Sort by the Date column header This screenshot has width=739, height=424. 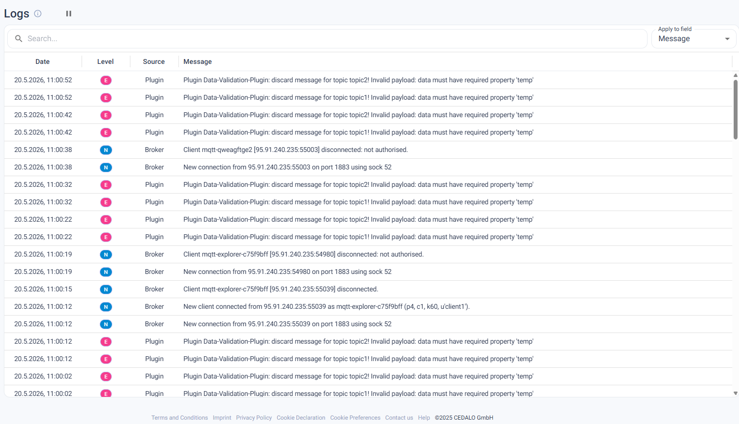tap(43, 61)
